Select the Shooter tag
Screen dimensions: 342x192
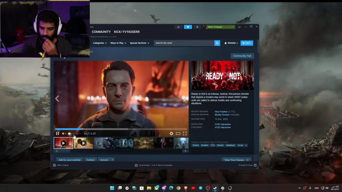click(x=220, y=145)
